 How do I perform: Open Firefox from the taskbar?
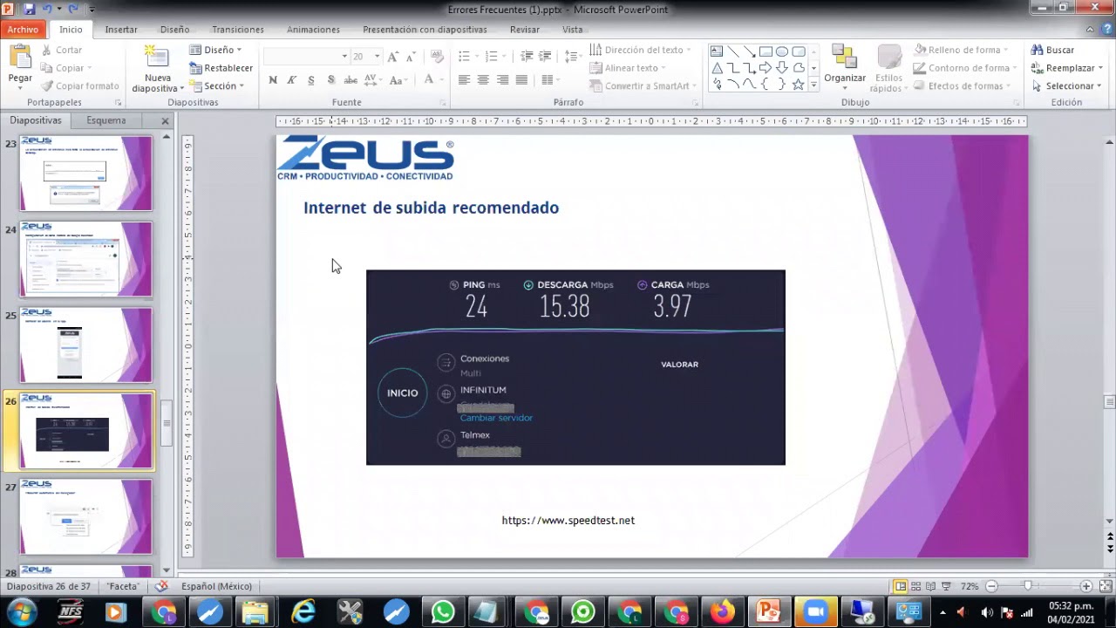click(x=722, y=612)
